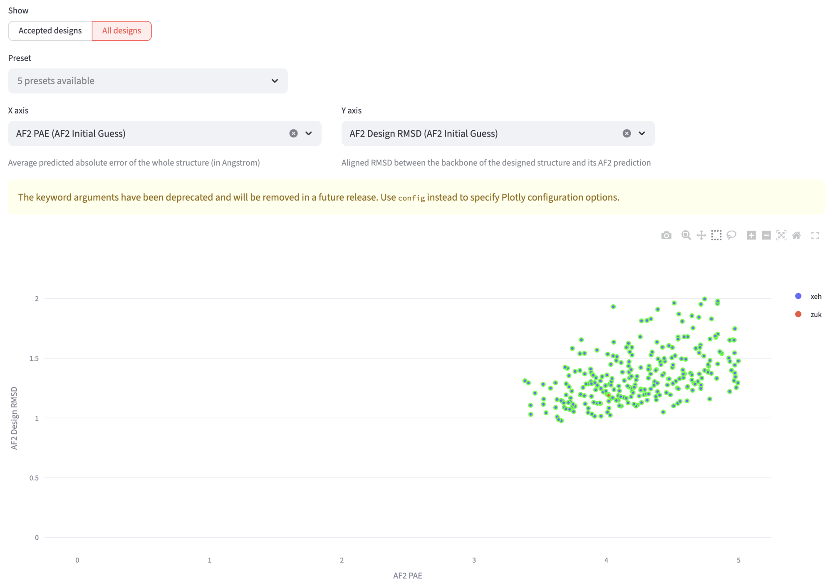The image size is (832, 586).
Task: Download plot as PNG camera icon
Action: (666, 236)
